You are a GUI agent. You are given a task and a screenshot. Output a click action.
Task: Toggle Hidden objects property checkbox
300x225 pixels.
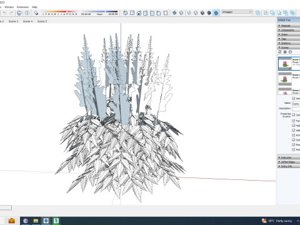tap(293, 126)
